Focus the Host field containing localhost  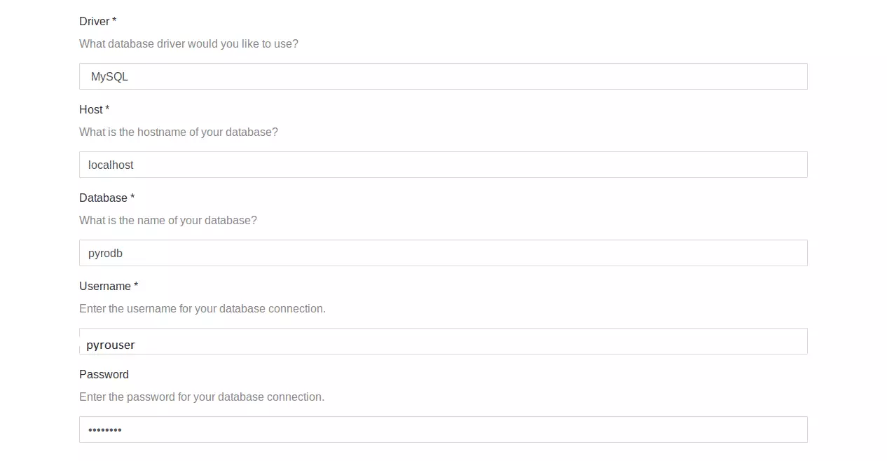(x=443, y=165)
